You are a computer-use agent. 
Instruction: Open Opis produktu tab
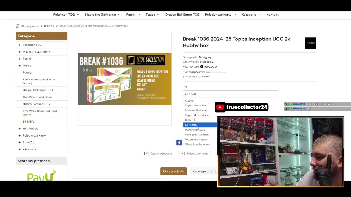174,171
